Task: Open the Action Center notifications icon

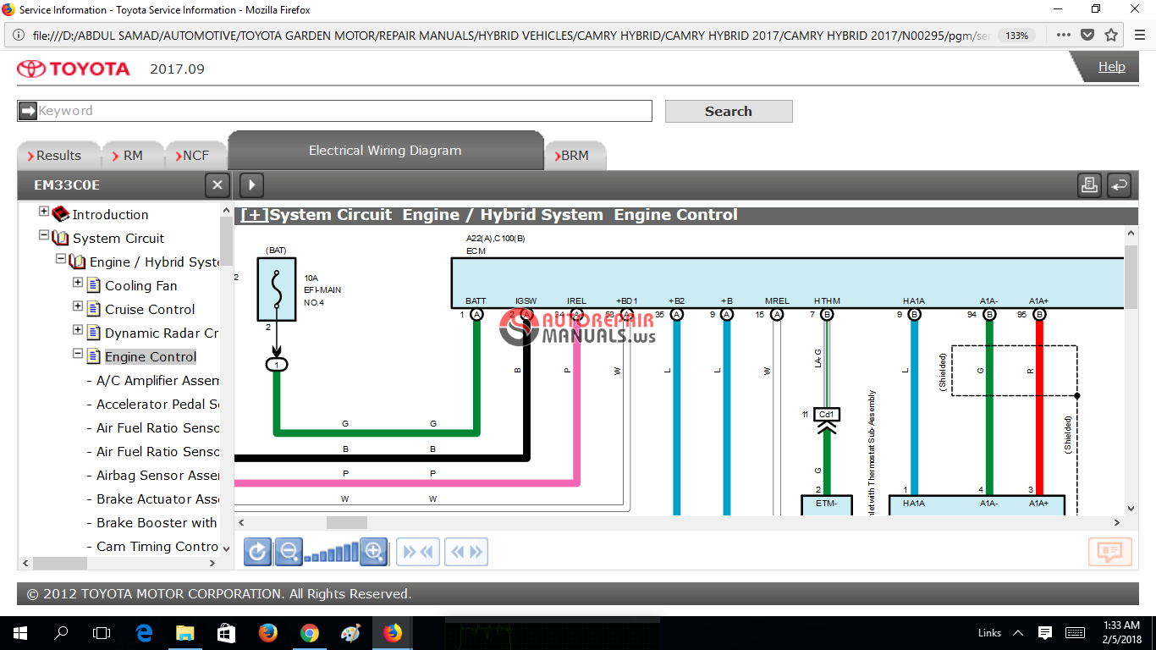Action: 1045,633
